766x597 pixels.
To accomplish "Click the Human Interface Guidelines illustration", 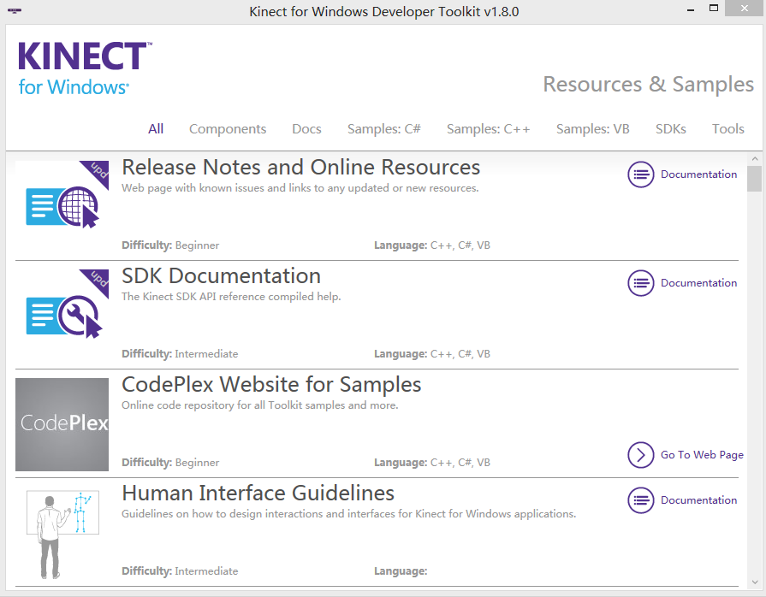I will click(62, 534).
